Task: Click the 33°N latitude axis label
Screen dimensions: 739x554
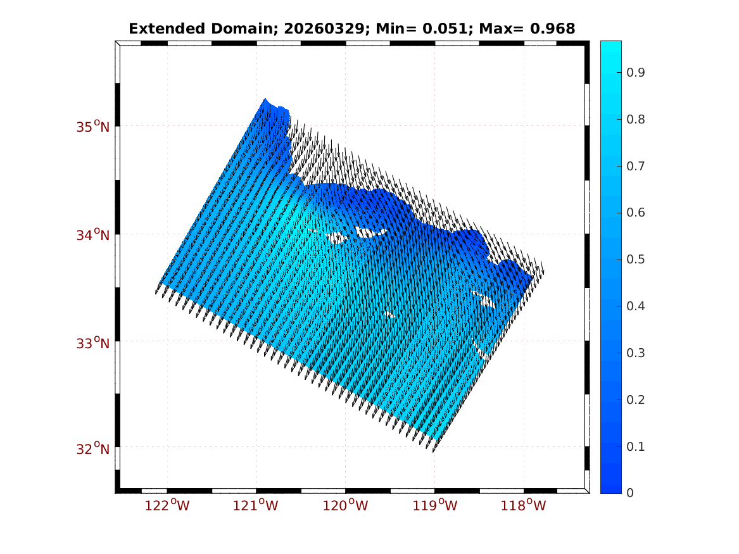Action: pos(93,343)
